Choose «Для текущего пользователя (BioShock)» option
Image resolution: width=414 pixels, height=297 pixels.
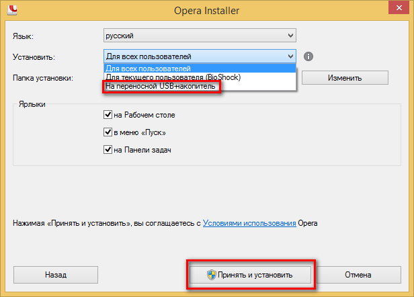[x=172, y=77]
